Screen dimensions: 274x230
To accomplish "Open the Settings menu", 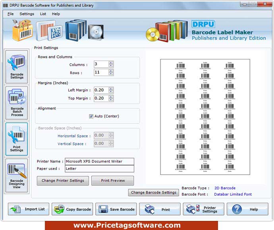I will 27,14.
